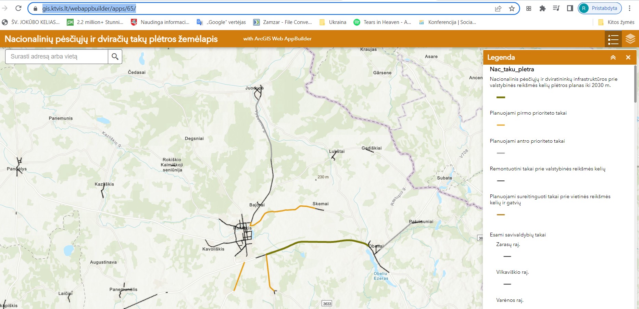This screenshot has width=639, height=309.
Task: Click the Degsniai label on map
Action: point(194,139)
